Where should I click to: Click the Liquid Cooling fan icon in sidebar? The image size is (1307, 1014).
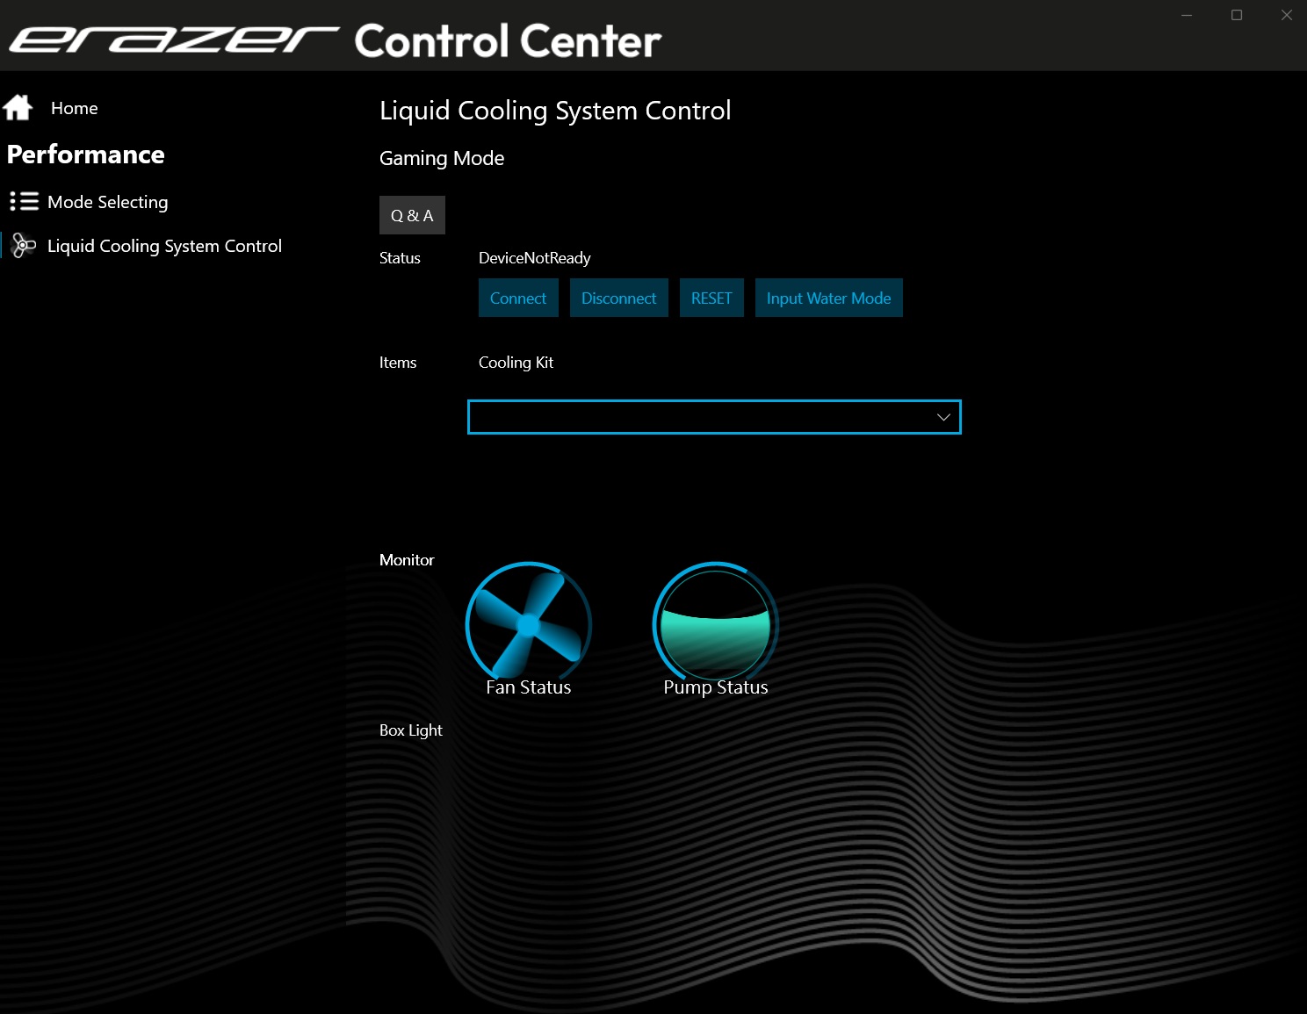pyautogui.click(x=24, y=246)
